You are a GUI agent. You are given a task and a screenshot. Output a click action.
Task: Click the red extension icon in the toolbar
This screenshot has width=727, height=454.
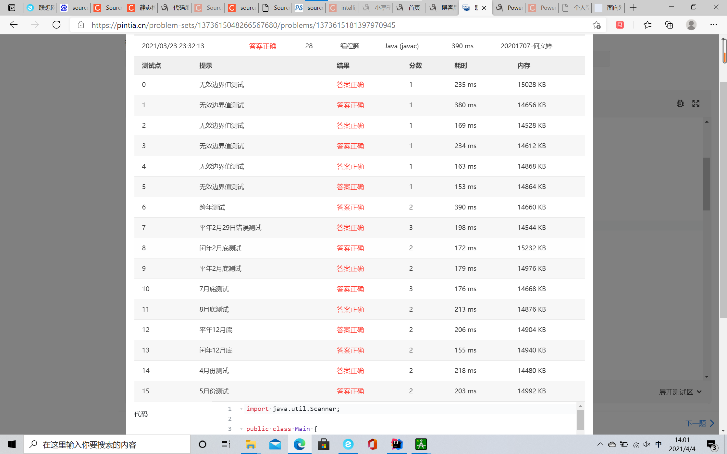click(x=620, y=25)
